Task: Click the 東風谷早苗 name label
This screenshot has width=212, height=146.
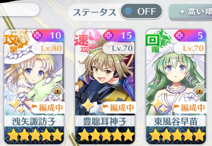Action: coord(176,121)
